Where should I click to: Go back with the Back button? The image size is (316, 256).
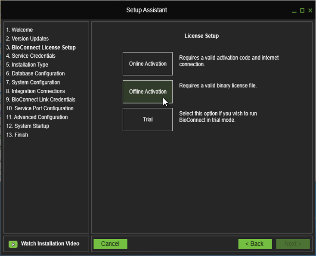pos(255,244)
